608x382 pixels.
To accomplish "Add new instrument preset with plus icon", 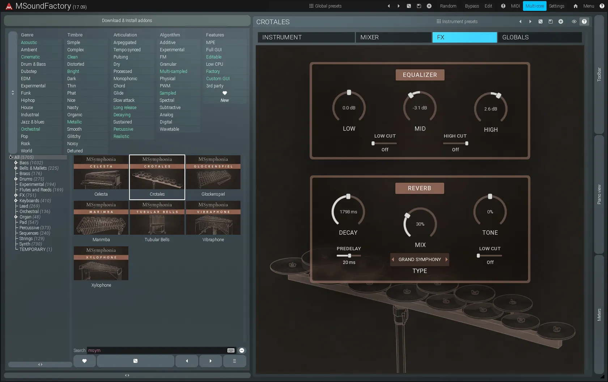I will (561, 22).
